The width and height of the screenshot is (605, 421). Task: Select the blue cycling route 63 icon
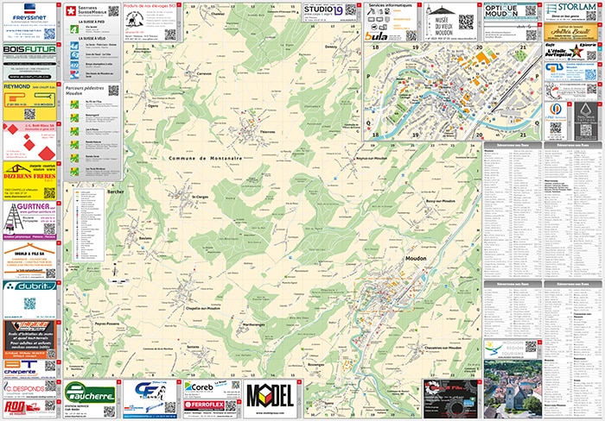[x=74, y=55]
